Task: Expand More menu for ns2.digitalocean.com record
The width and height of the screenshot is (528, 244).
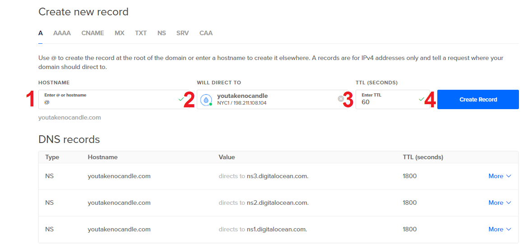Action: click(500, 203)
